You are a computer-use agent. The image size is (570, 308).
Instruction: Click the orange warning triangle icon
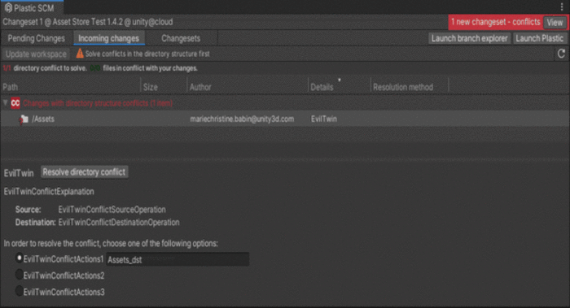[80, 54]
